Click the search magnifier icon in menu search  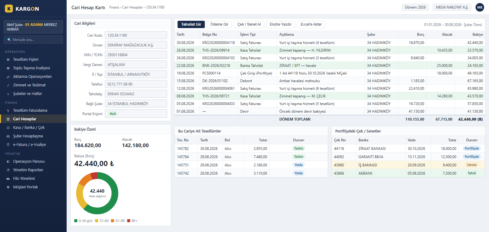(9, 40)
